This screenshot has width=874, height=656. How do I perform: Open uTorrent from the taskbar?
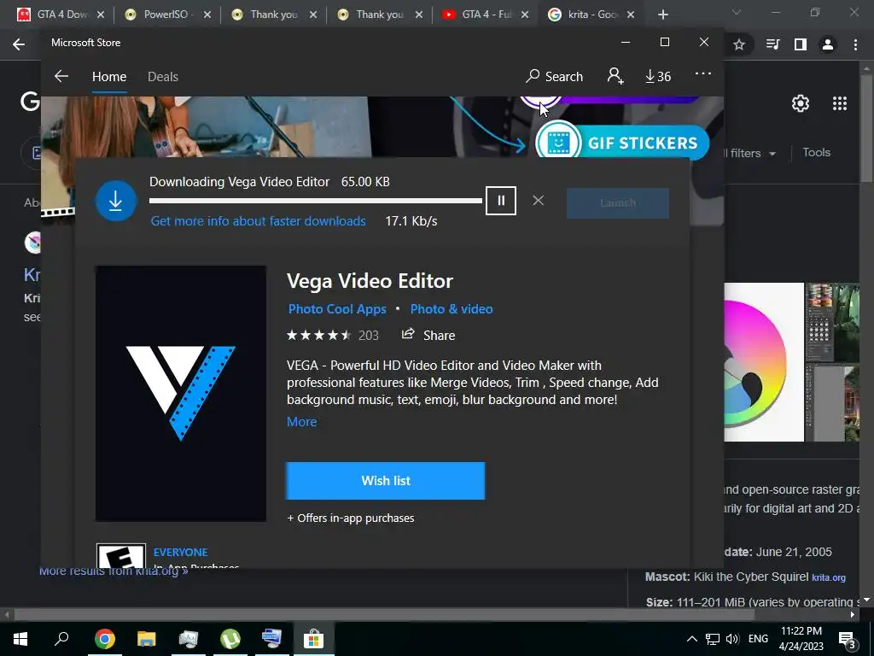point(230,639)
